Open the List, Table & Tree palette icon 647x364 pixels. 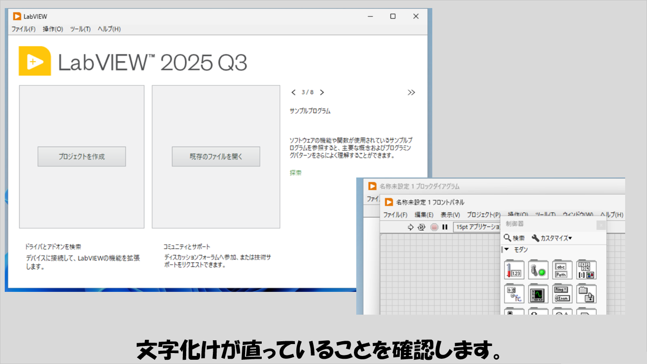click(514, 294)
